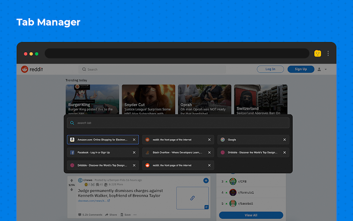Switch to the Amazon.com tab entry
Viewport: 353px width, 221px height.
coord(103,140)
